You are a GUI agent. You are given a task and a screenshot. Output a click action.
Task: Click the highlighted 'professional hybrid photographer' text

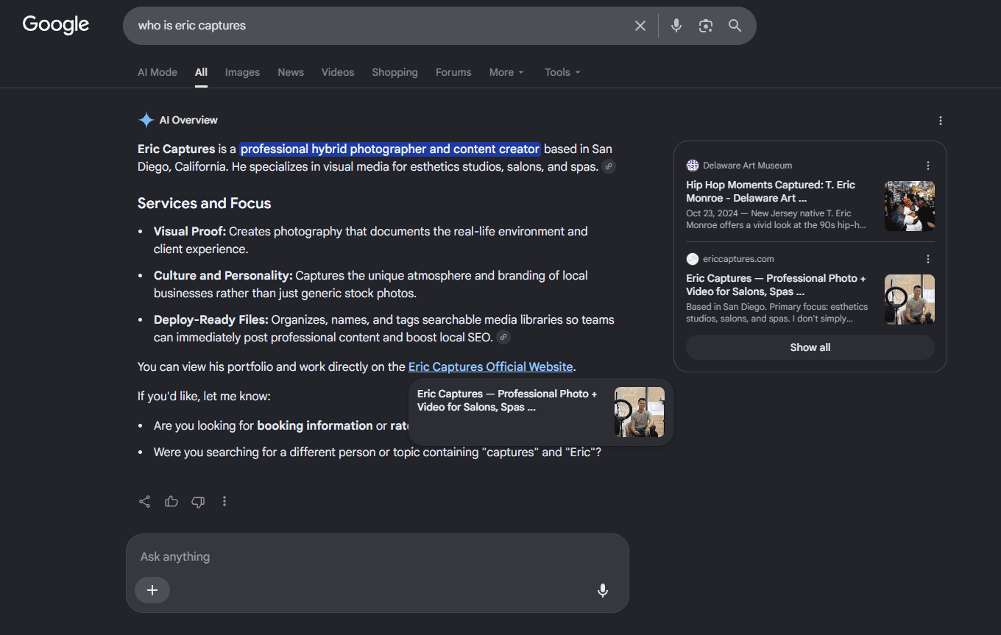(390, 149)
